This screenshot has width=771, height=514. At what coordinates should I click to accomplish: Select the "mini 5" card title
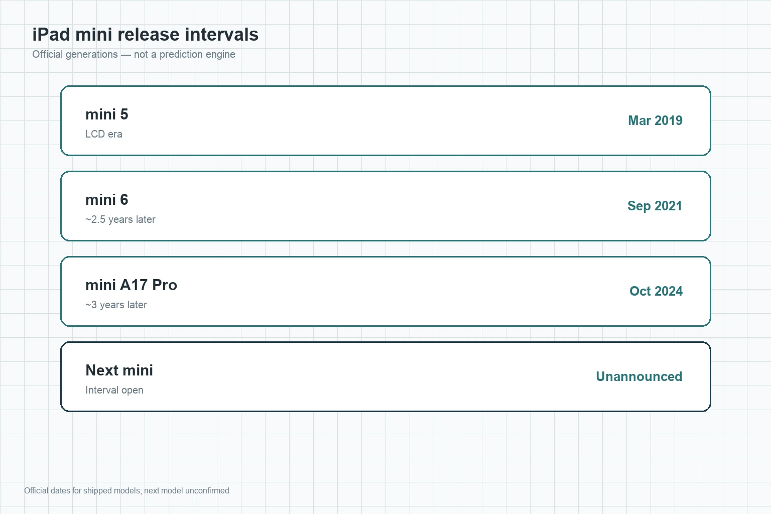click(107, 114)
